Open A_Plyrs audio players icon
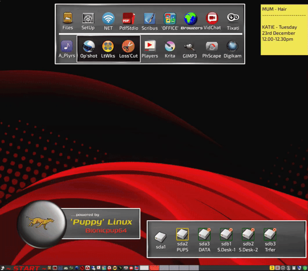The width and height of the screenshot is (308, 271). [67, 46]
